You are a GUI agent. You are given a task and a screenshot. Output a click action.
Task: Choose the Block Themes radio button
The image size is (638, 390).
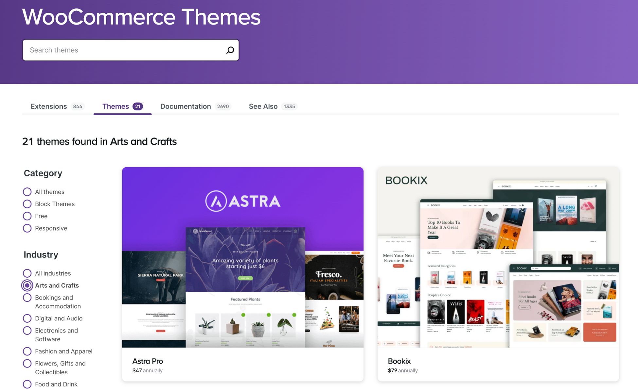(27, 204)
